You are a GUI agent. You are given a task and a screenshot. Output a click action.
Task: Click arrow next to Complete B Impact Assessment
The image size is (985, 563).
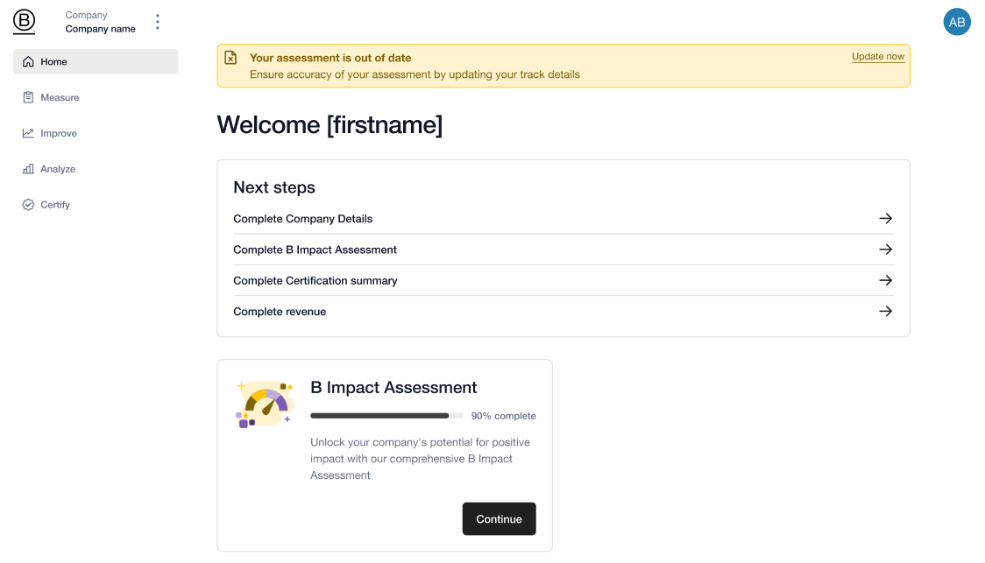[x=885, y=250]
